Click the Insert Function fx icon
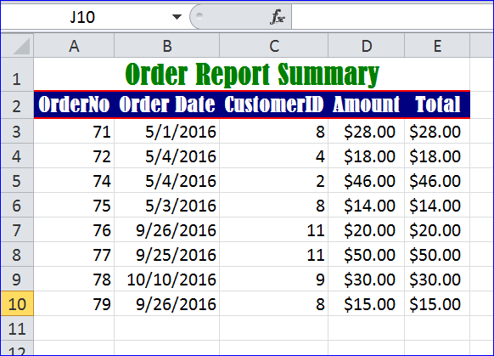Screen dimensions: 494x356 tap(278, 17)
